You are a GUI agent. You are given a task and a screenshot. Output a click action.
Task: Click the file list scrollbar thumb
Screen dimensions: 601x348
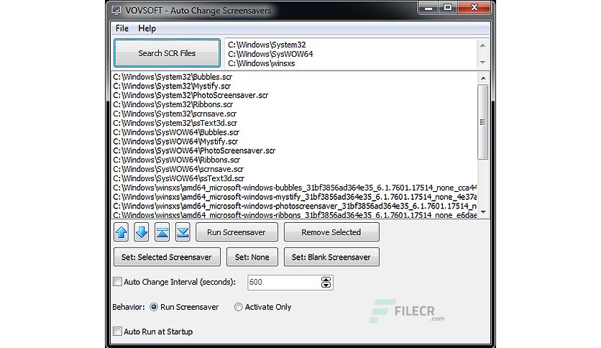point(483,122)
